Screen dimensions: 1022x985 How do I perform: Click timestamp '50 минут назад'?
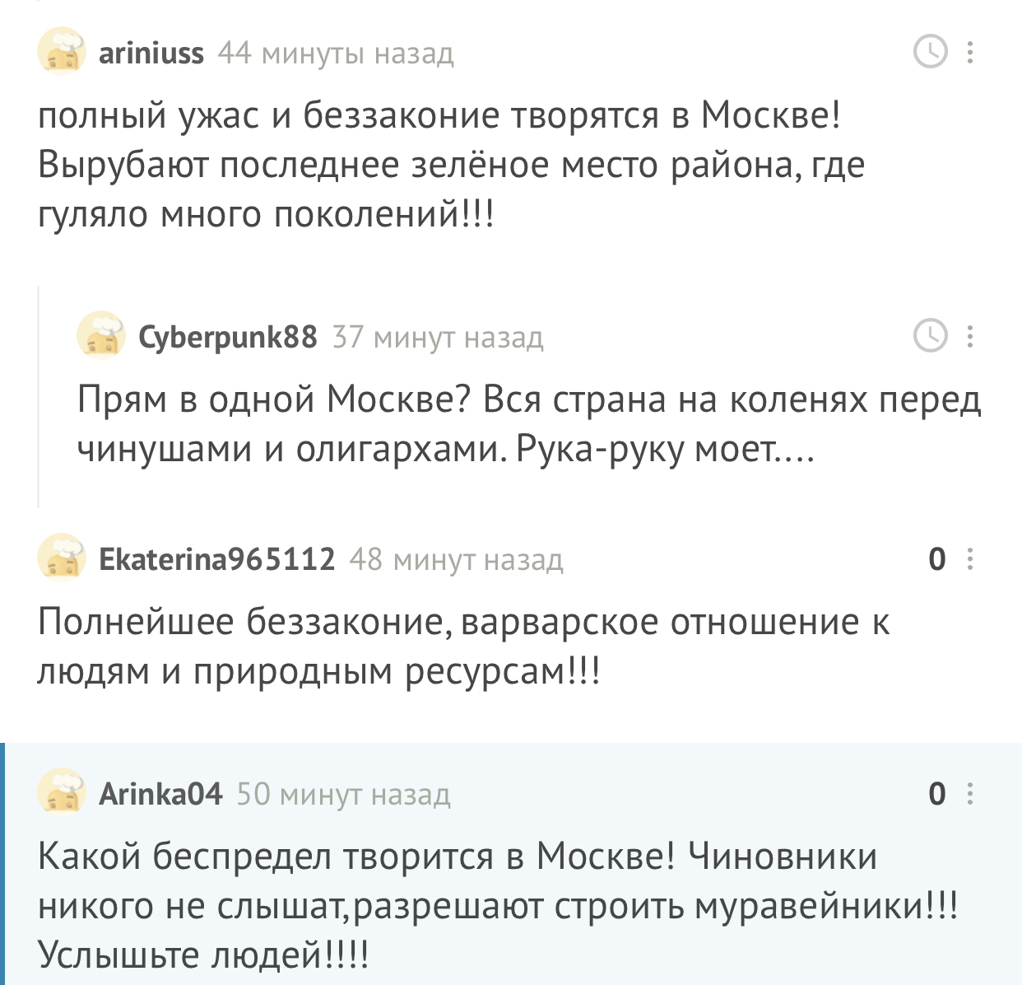pyautogui.click(x=344, y=794)
